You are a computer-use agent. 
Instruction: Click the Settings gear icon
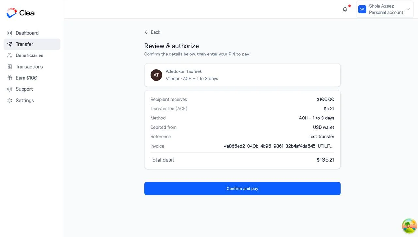[9, 101]
